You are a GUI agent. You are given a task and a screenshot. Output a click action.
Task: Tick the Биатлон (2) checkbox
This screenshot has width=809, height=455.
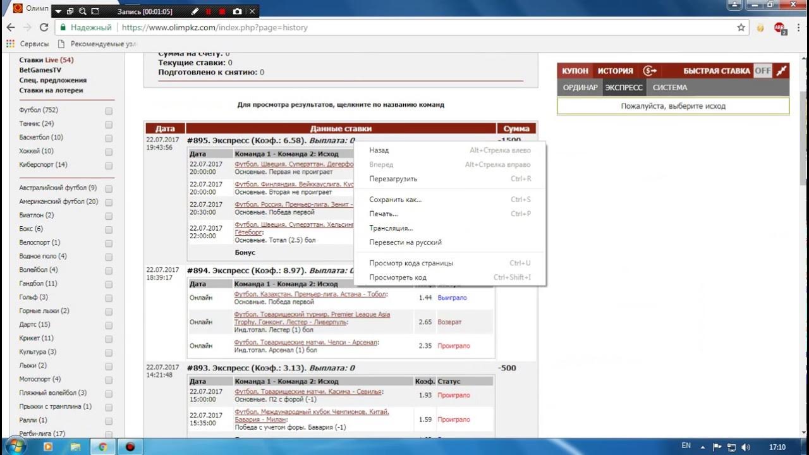(x=109, y=216)
